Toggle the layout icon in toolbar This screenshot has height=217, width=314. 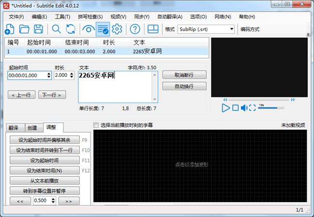tap(153, 29)
